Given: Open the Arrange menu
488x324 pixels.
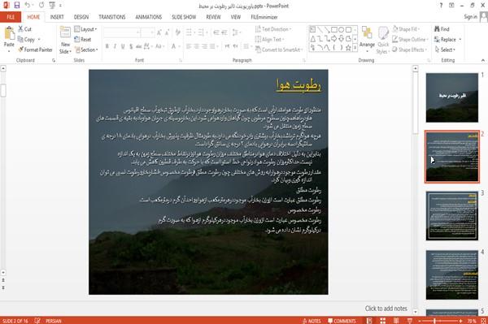Looking at the screenshot, I should 367,39.
